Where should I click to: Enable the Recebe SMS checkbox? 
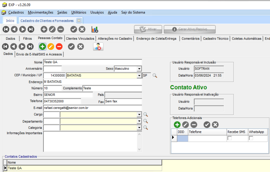pyautogui.click(x=230, y=138)
